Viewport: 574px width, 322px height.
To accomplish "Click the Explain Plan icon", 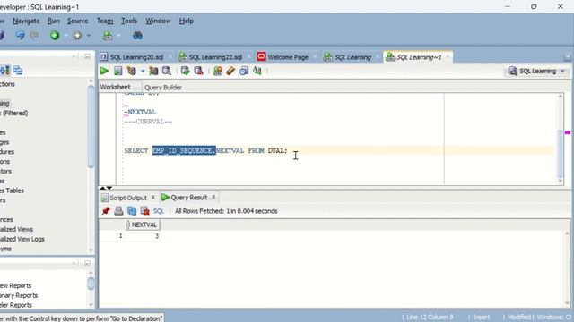I will (132, 71).
